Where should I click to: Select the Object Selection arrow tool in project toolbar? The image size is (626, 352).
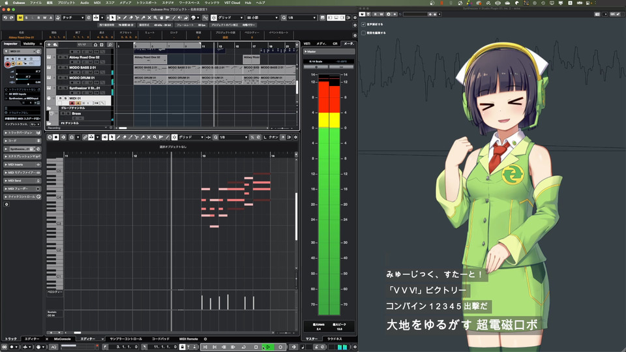113,18
